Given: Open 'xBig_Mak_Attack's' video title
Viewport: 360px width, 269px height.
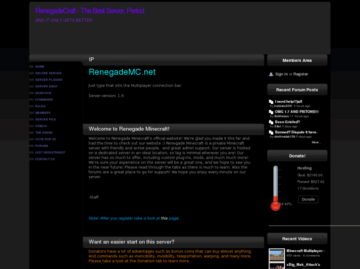Looking at the screenshot, I should pos(303,265).
